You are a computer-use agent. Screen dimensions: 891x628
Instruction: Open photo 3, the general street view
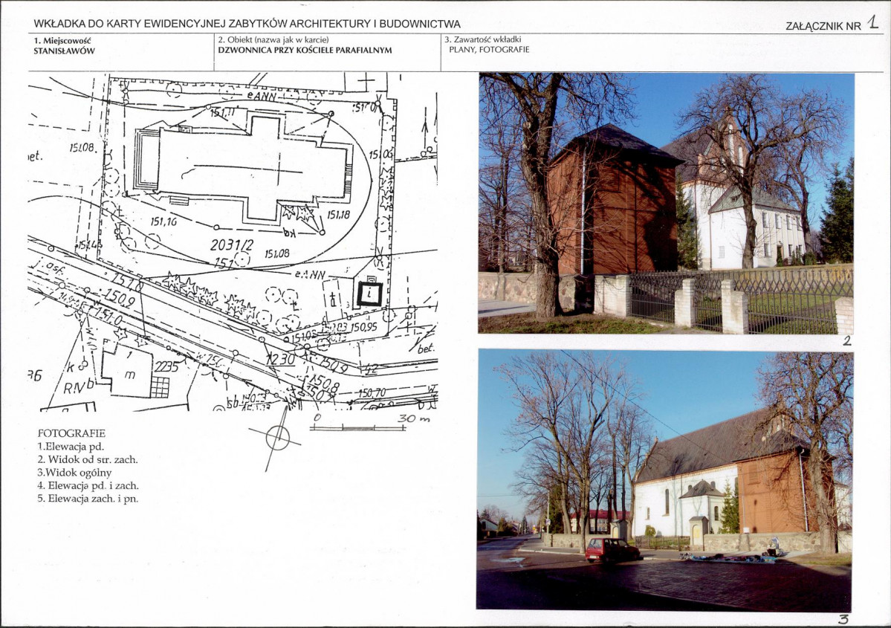click(664, 480)
